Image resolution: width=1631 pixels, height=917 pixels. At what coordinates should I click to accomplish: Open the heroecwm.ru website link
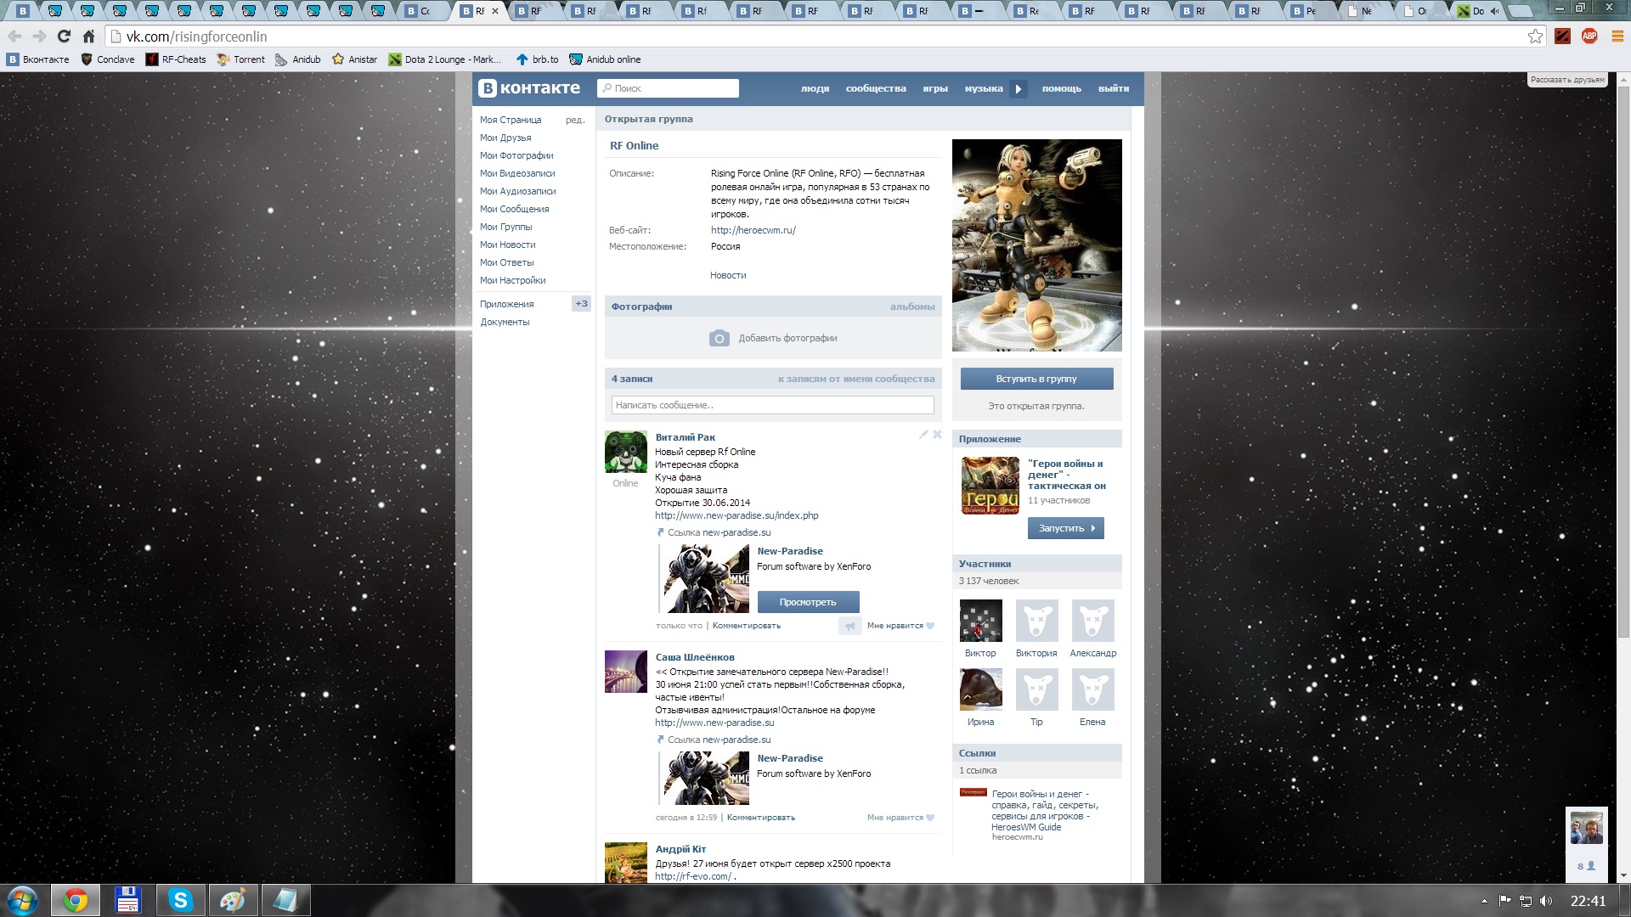pos(753,230)
